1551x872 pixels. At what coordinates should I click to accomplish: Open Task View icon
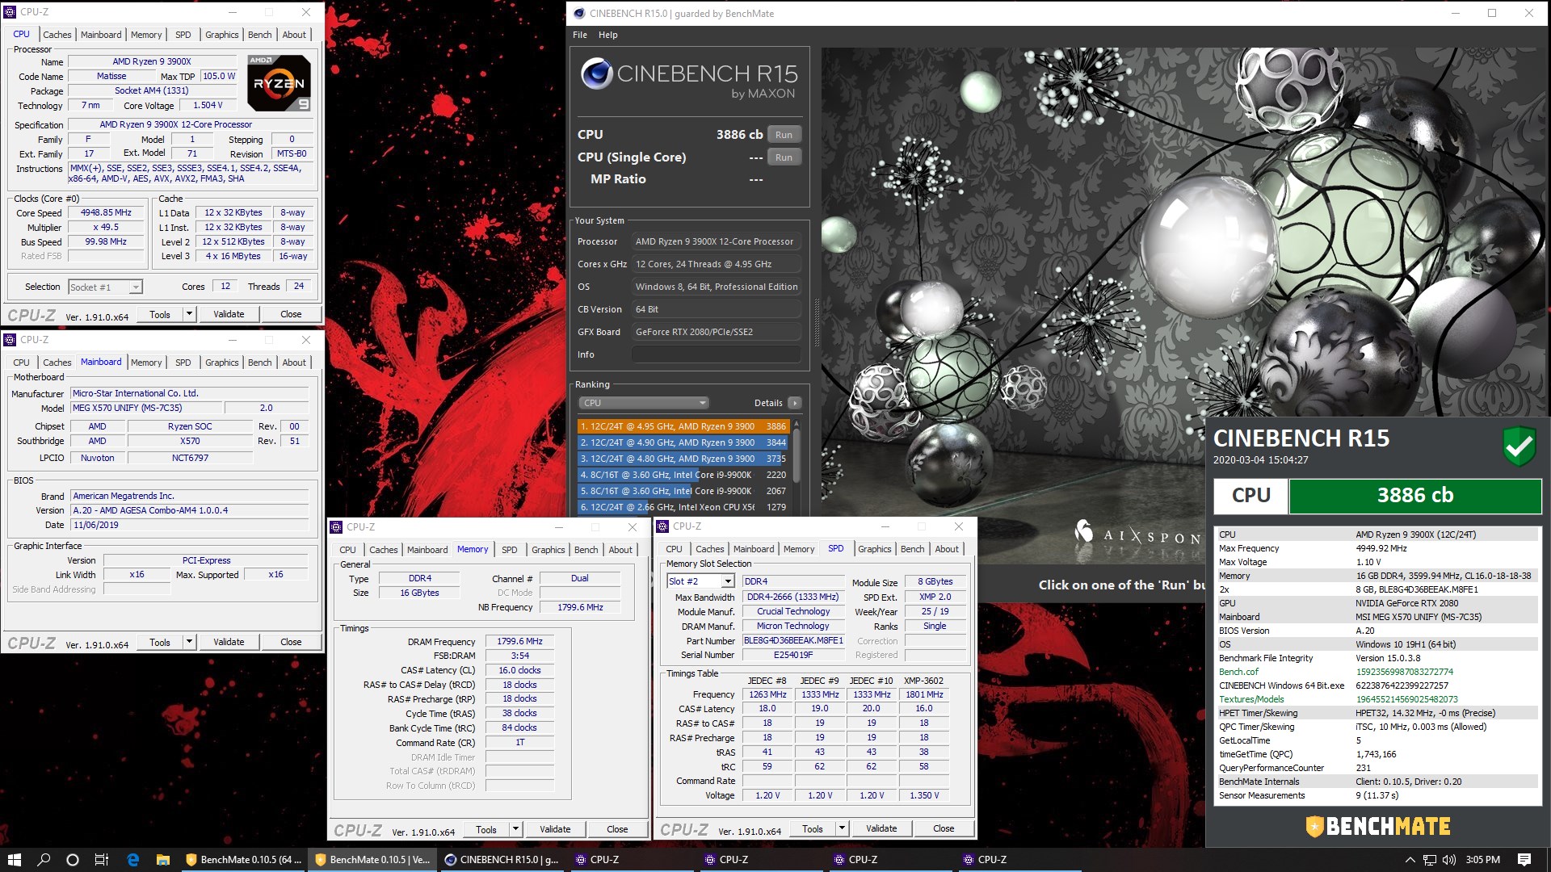[102, 859]
